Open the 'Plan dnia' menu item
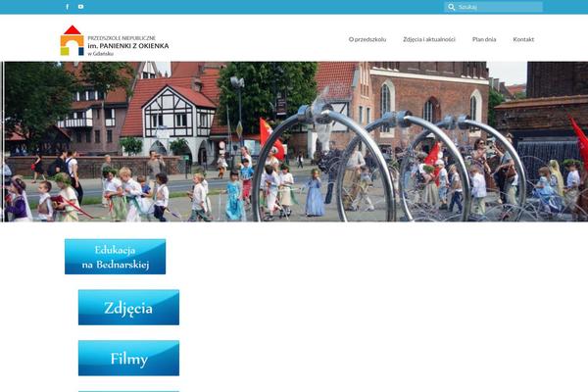The image size is (588, 392). 484,39
